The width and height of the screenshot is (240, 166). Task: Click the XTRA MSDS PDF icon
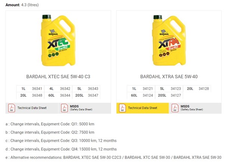point(175,108)
